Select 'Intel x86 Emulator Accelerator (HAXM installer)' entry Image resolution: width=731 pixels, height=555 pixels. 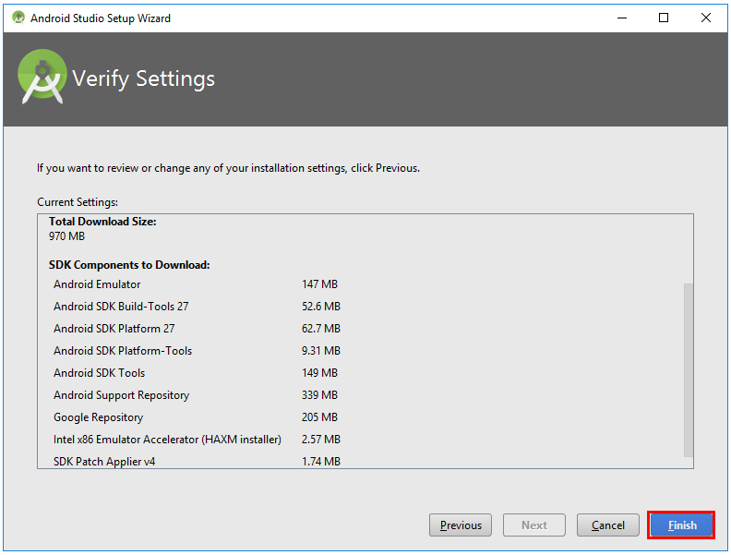[167, 440]
